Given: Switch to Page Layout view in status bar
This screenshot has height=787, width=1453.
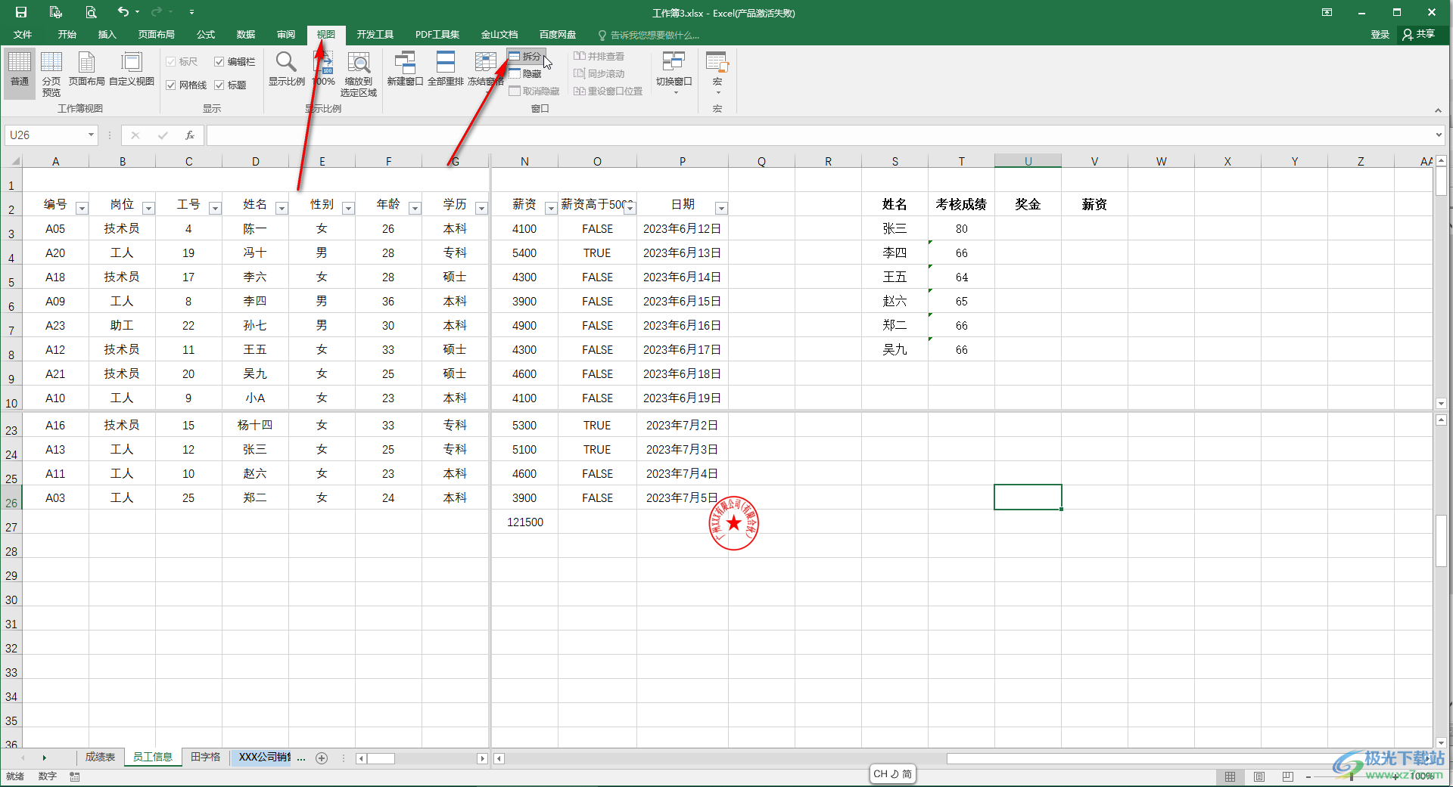Looking at the screenshot, I should (x=1259, y=776).
